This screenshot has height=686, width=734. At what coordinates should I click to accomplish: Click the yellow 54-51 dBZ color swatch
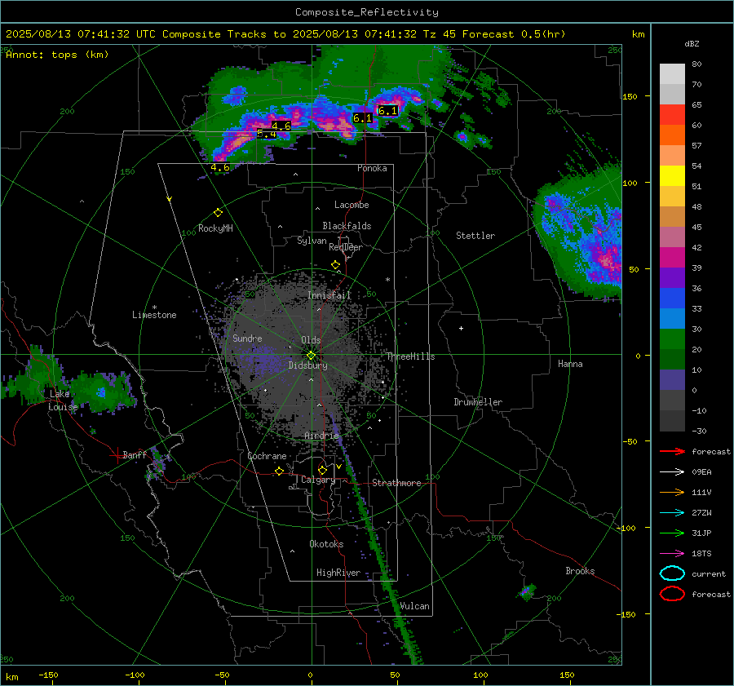click(672, 176)
